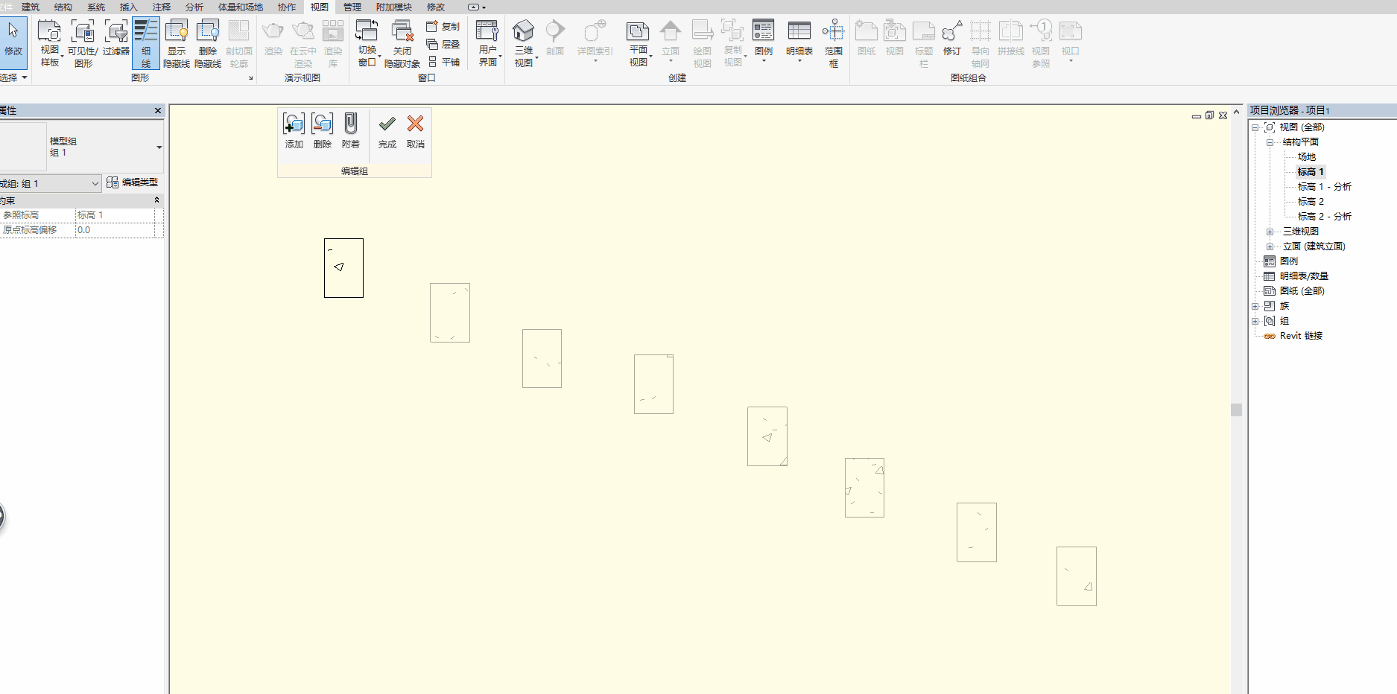Click 取消 cancel group editing

tap(416, 130)
